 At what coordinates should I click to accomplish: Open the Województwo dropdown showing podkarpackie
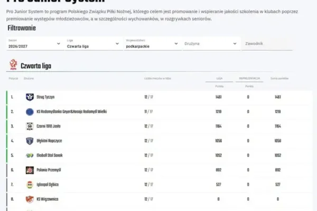pos(152,44)
